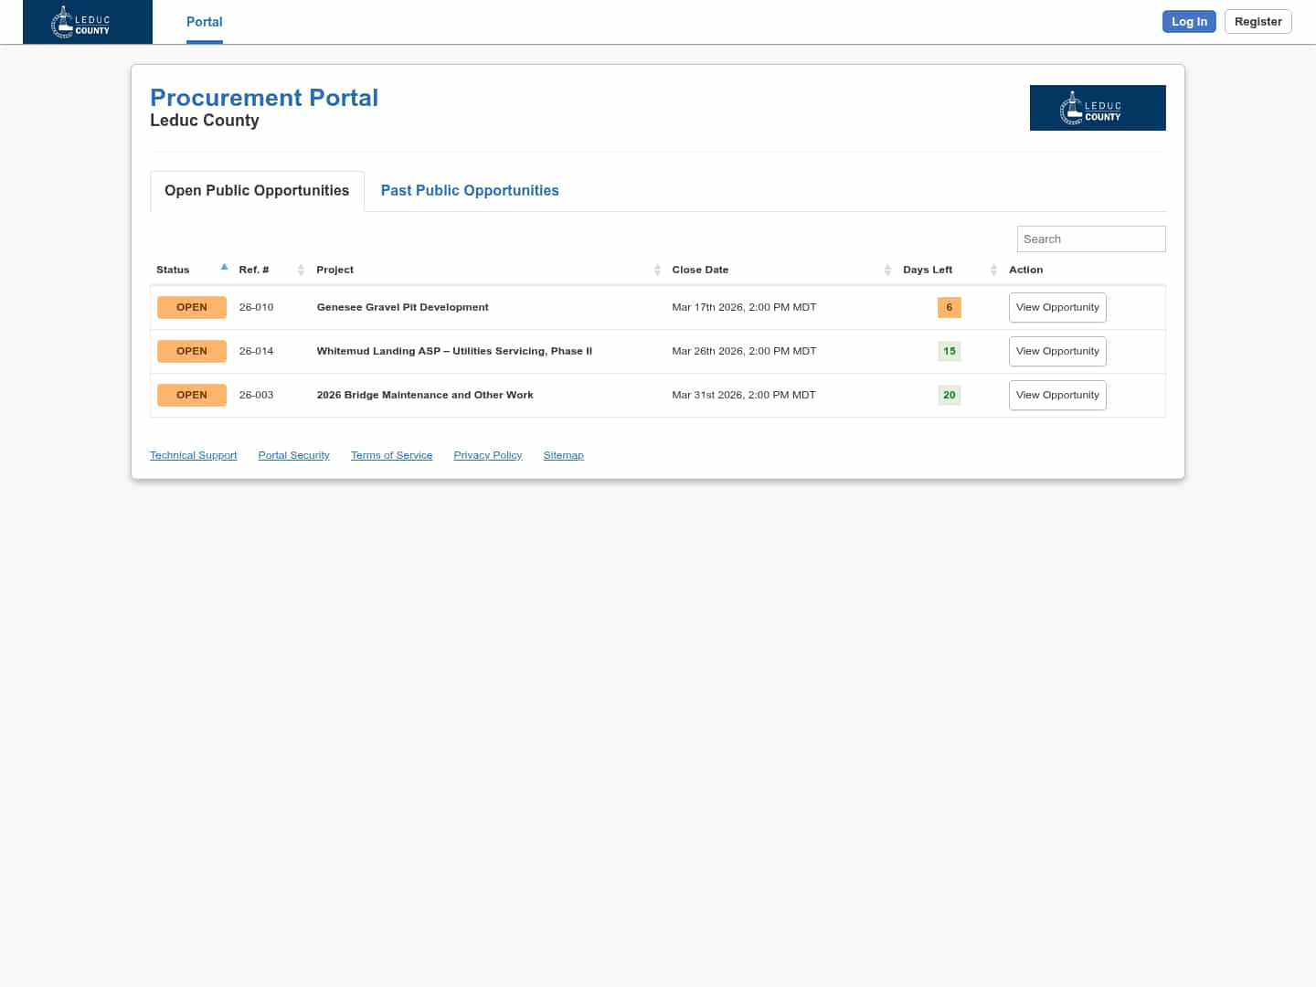Switch to the Past Public Opportunities tab
The image size is (1316, 987).
click(x=470, y=190)
